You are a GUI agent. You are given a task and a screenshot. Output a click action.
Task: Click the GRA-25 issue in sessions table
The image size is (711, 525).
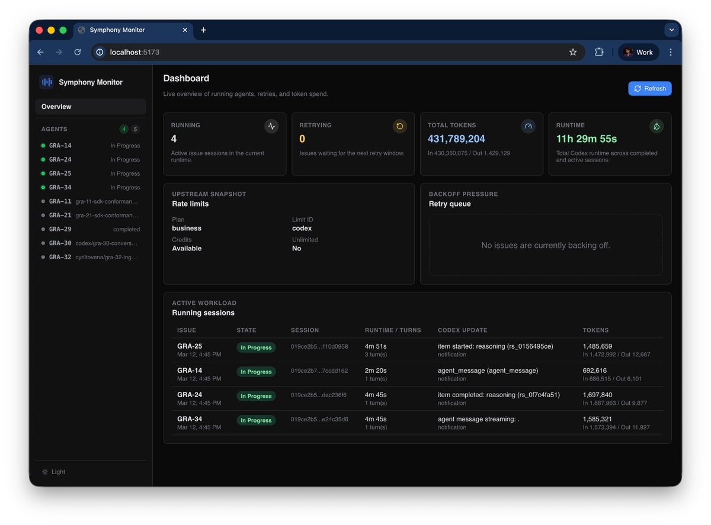click(190, 346)
